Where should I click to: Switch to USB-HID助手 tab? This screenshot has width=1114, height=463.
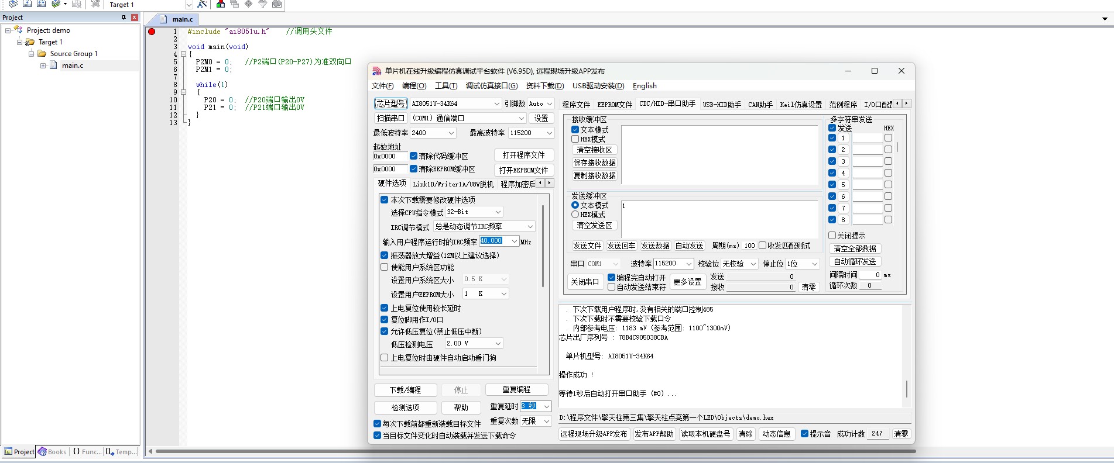pyautogui.click(x=722, y=105)
